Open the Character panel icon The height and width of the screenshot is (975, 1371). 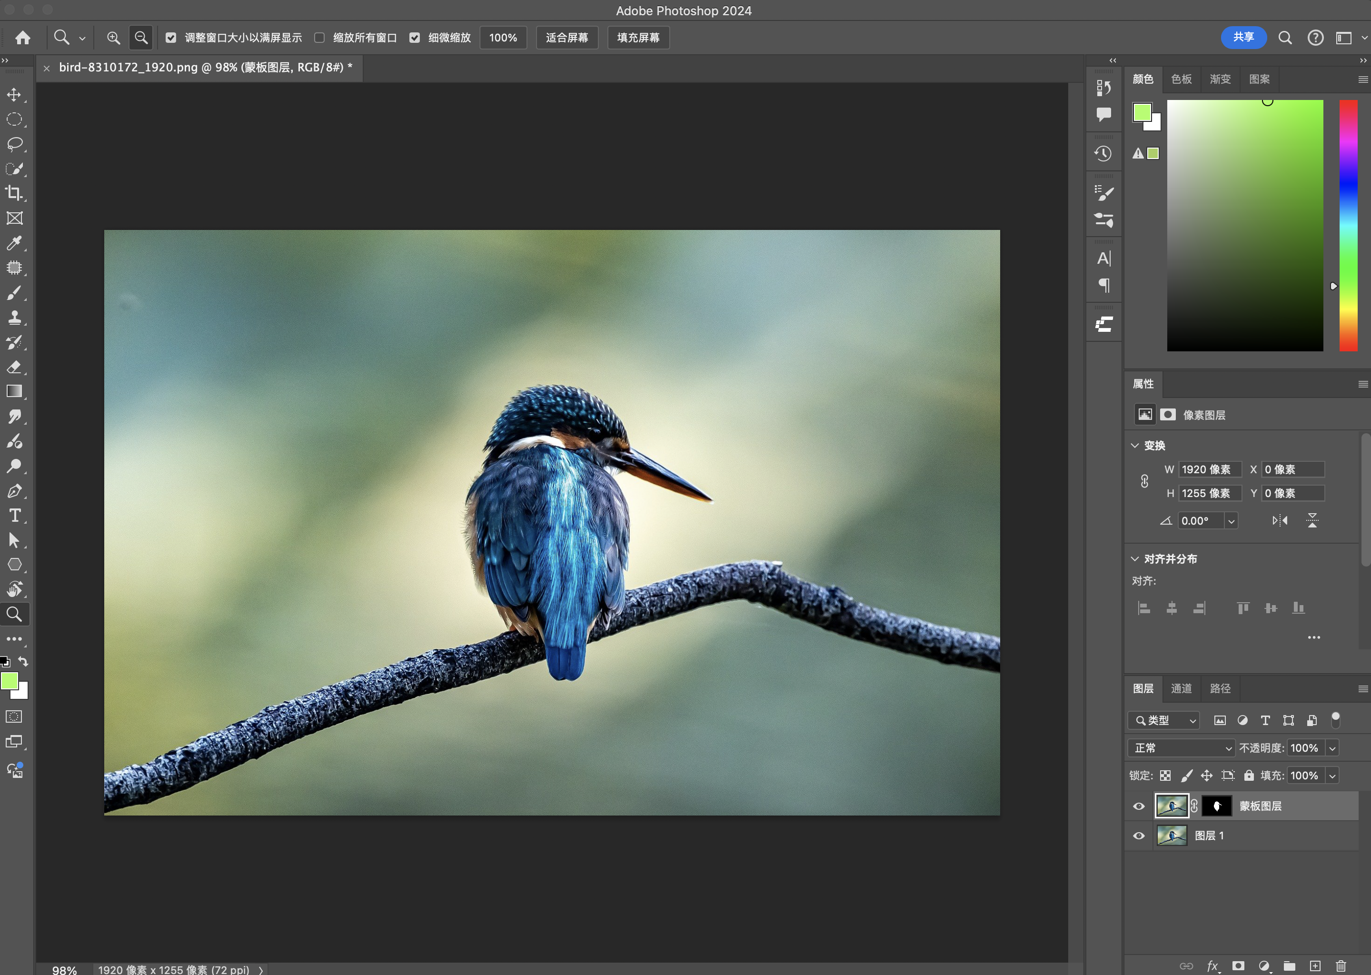1103,259
